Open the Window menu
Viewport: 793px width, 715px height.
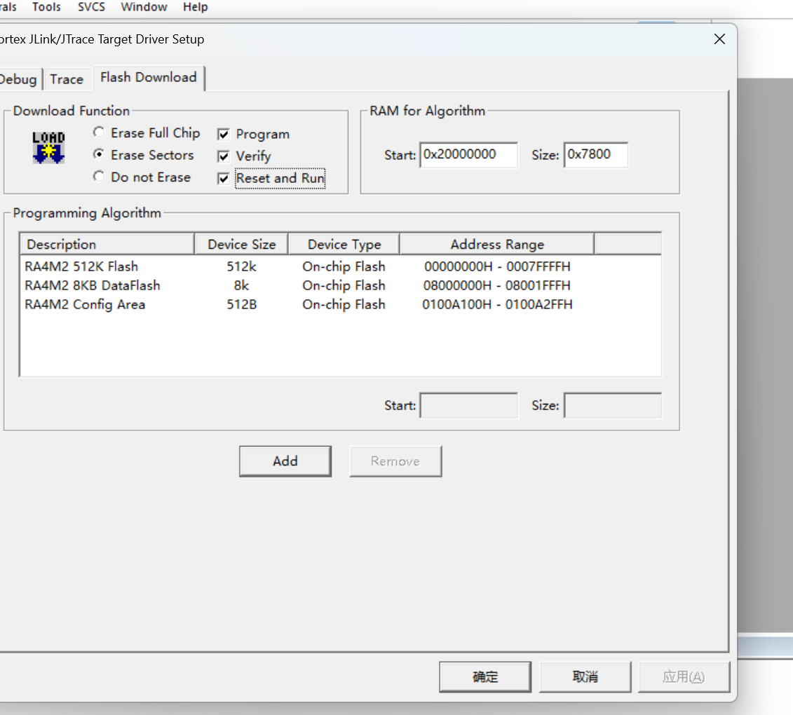coord(144,7)
